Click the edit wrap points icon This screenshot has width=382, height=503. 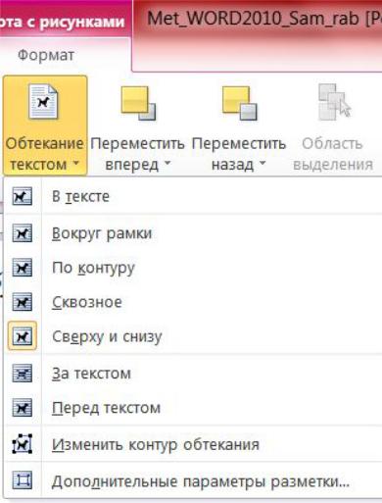23,444
